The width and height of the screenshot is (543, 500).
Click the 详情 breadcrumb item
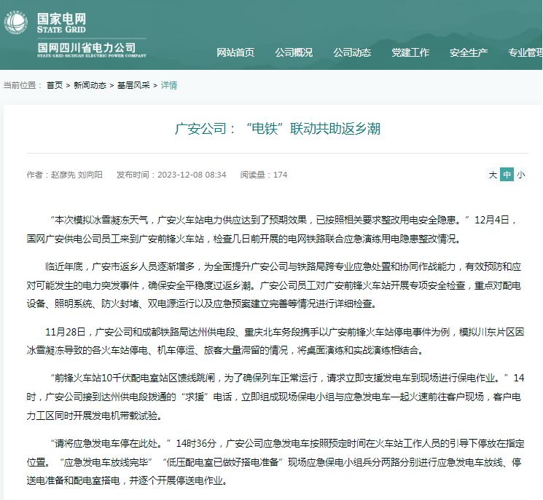169,85
